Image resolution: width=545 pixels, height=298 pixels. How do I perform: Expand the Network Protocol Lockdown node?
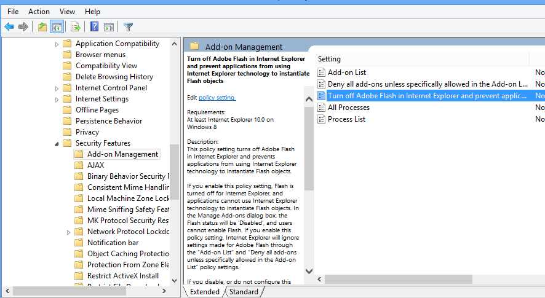click(x=68, y=232)
